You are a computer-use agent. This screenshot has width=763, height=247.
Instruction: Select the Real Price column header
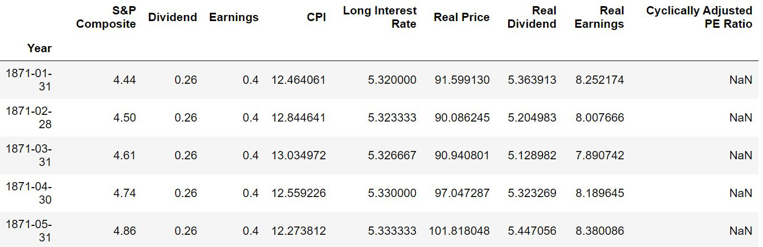pos(462,17)
